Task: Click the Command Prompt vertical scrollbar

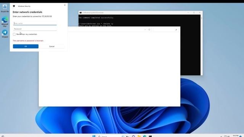Action: pyautogui.click(x=202, y=45)
